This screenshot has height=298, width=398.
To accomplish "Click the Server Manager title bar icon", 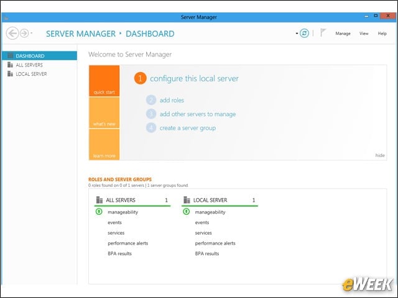I will [x=6, y=18].
